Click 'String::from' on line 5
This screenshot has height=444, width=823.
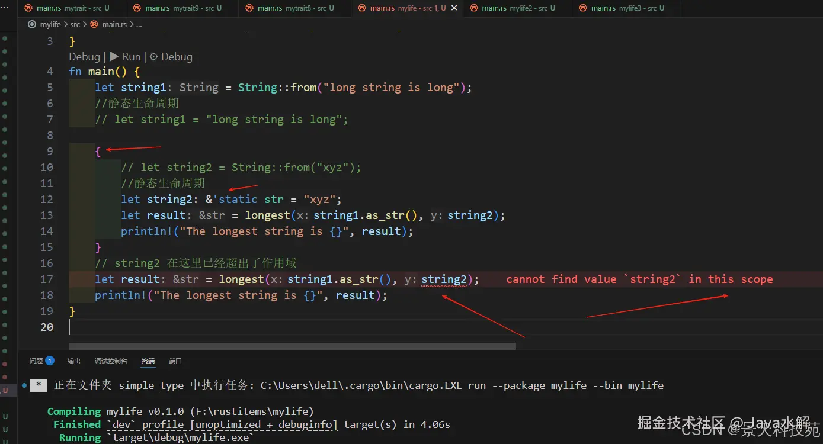pos(277,88)
